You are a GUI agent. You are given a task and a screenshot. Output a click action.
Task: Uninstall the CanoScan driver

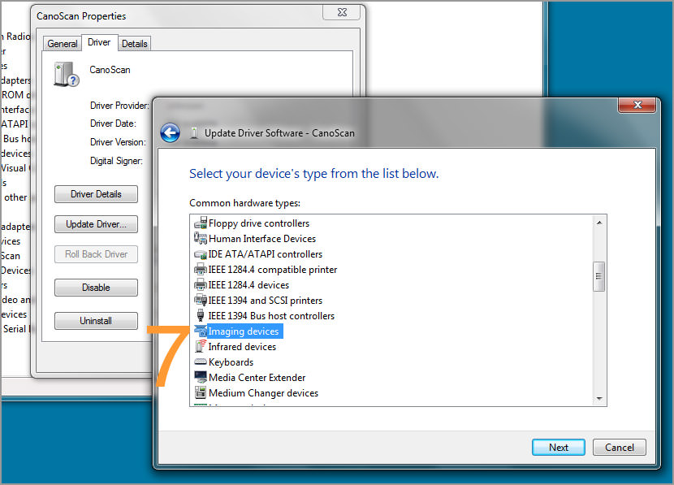point(96,320)
